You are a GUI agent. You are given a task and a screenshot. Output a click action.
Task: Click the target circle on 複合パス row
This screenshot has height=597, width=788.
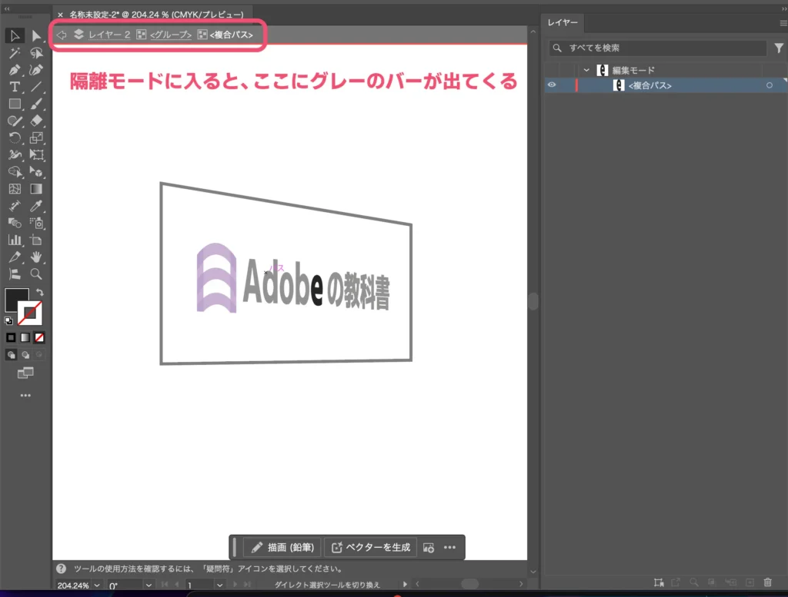(769, 85)
